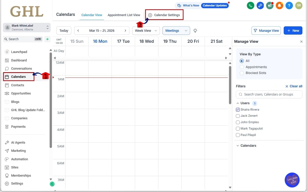Click the help question mark icon

click(289, 5)
